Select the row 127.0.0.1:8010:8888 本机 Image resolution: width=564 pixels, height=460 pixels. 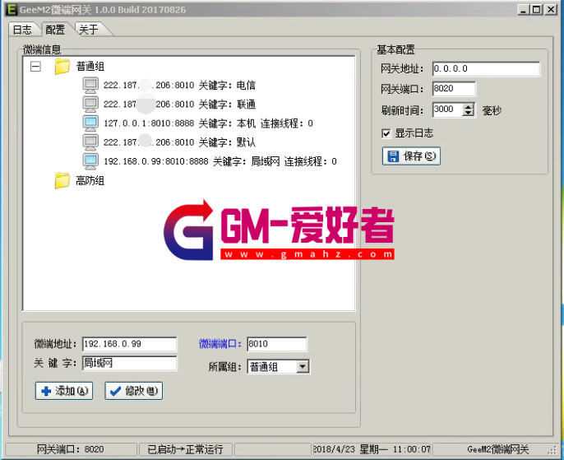(x=208, y=123)
